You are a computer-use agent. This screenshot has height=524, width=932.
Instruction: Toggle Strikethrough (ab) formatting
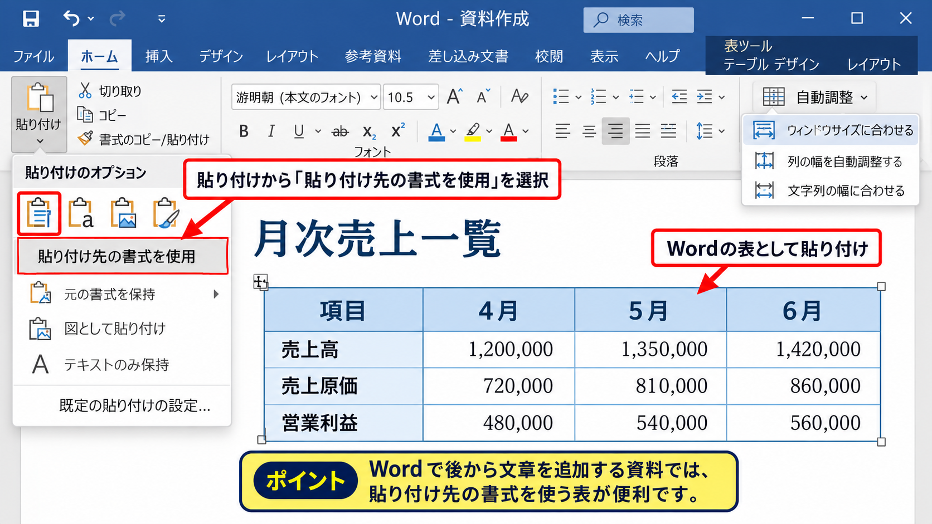(340, 131)
